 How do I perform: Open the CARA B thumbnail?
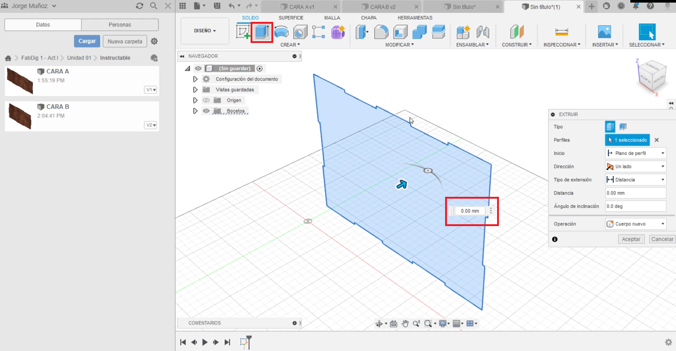(20, 116)
